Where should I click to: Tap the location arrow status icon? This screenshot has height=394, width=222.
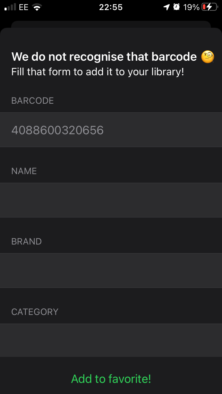click(x=166, y=6)
